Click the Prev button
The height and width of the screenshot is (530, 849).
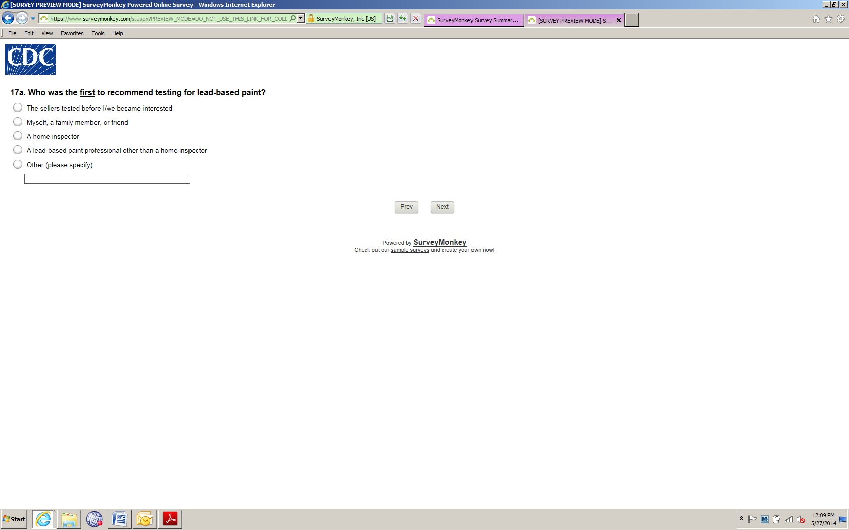[x=406, y=207]
